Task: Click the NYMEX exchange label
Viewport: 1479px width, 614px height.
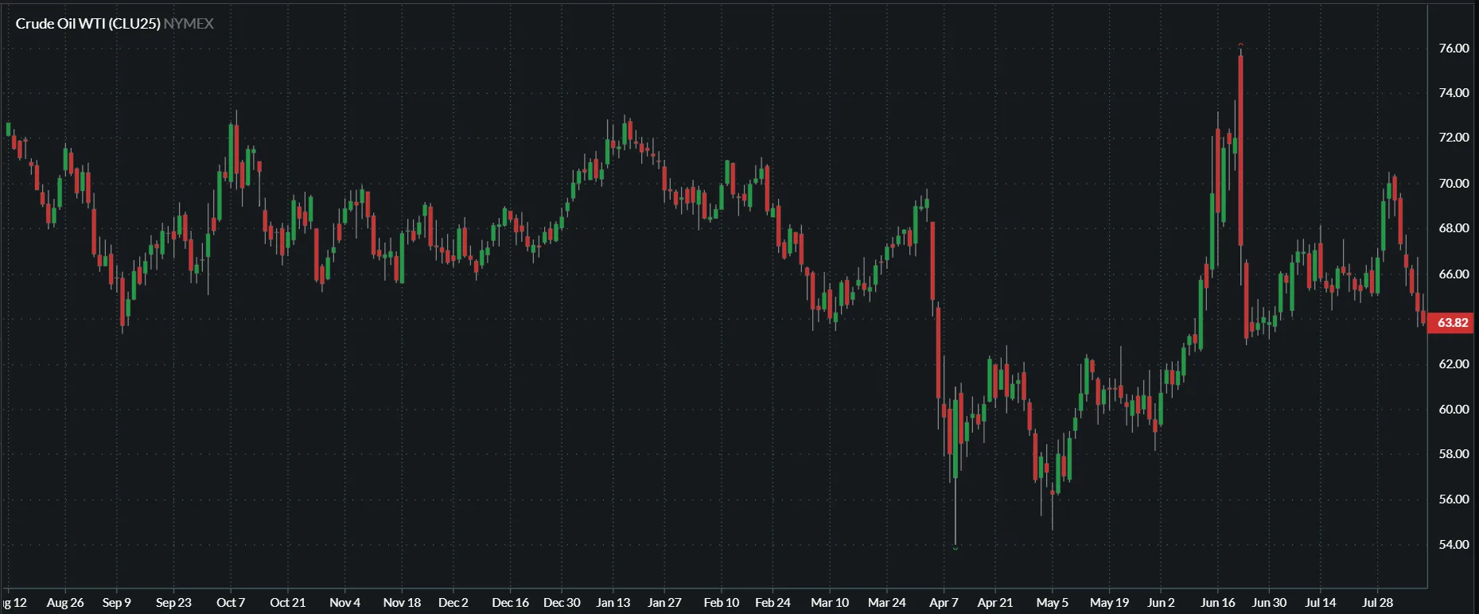Action: tap(189, 24)
